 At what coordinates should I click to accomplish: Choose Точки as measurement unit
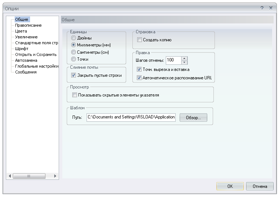coord(74,59)
